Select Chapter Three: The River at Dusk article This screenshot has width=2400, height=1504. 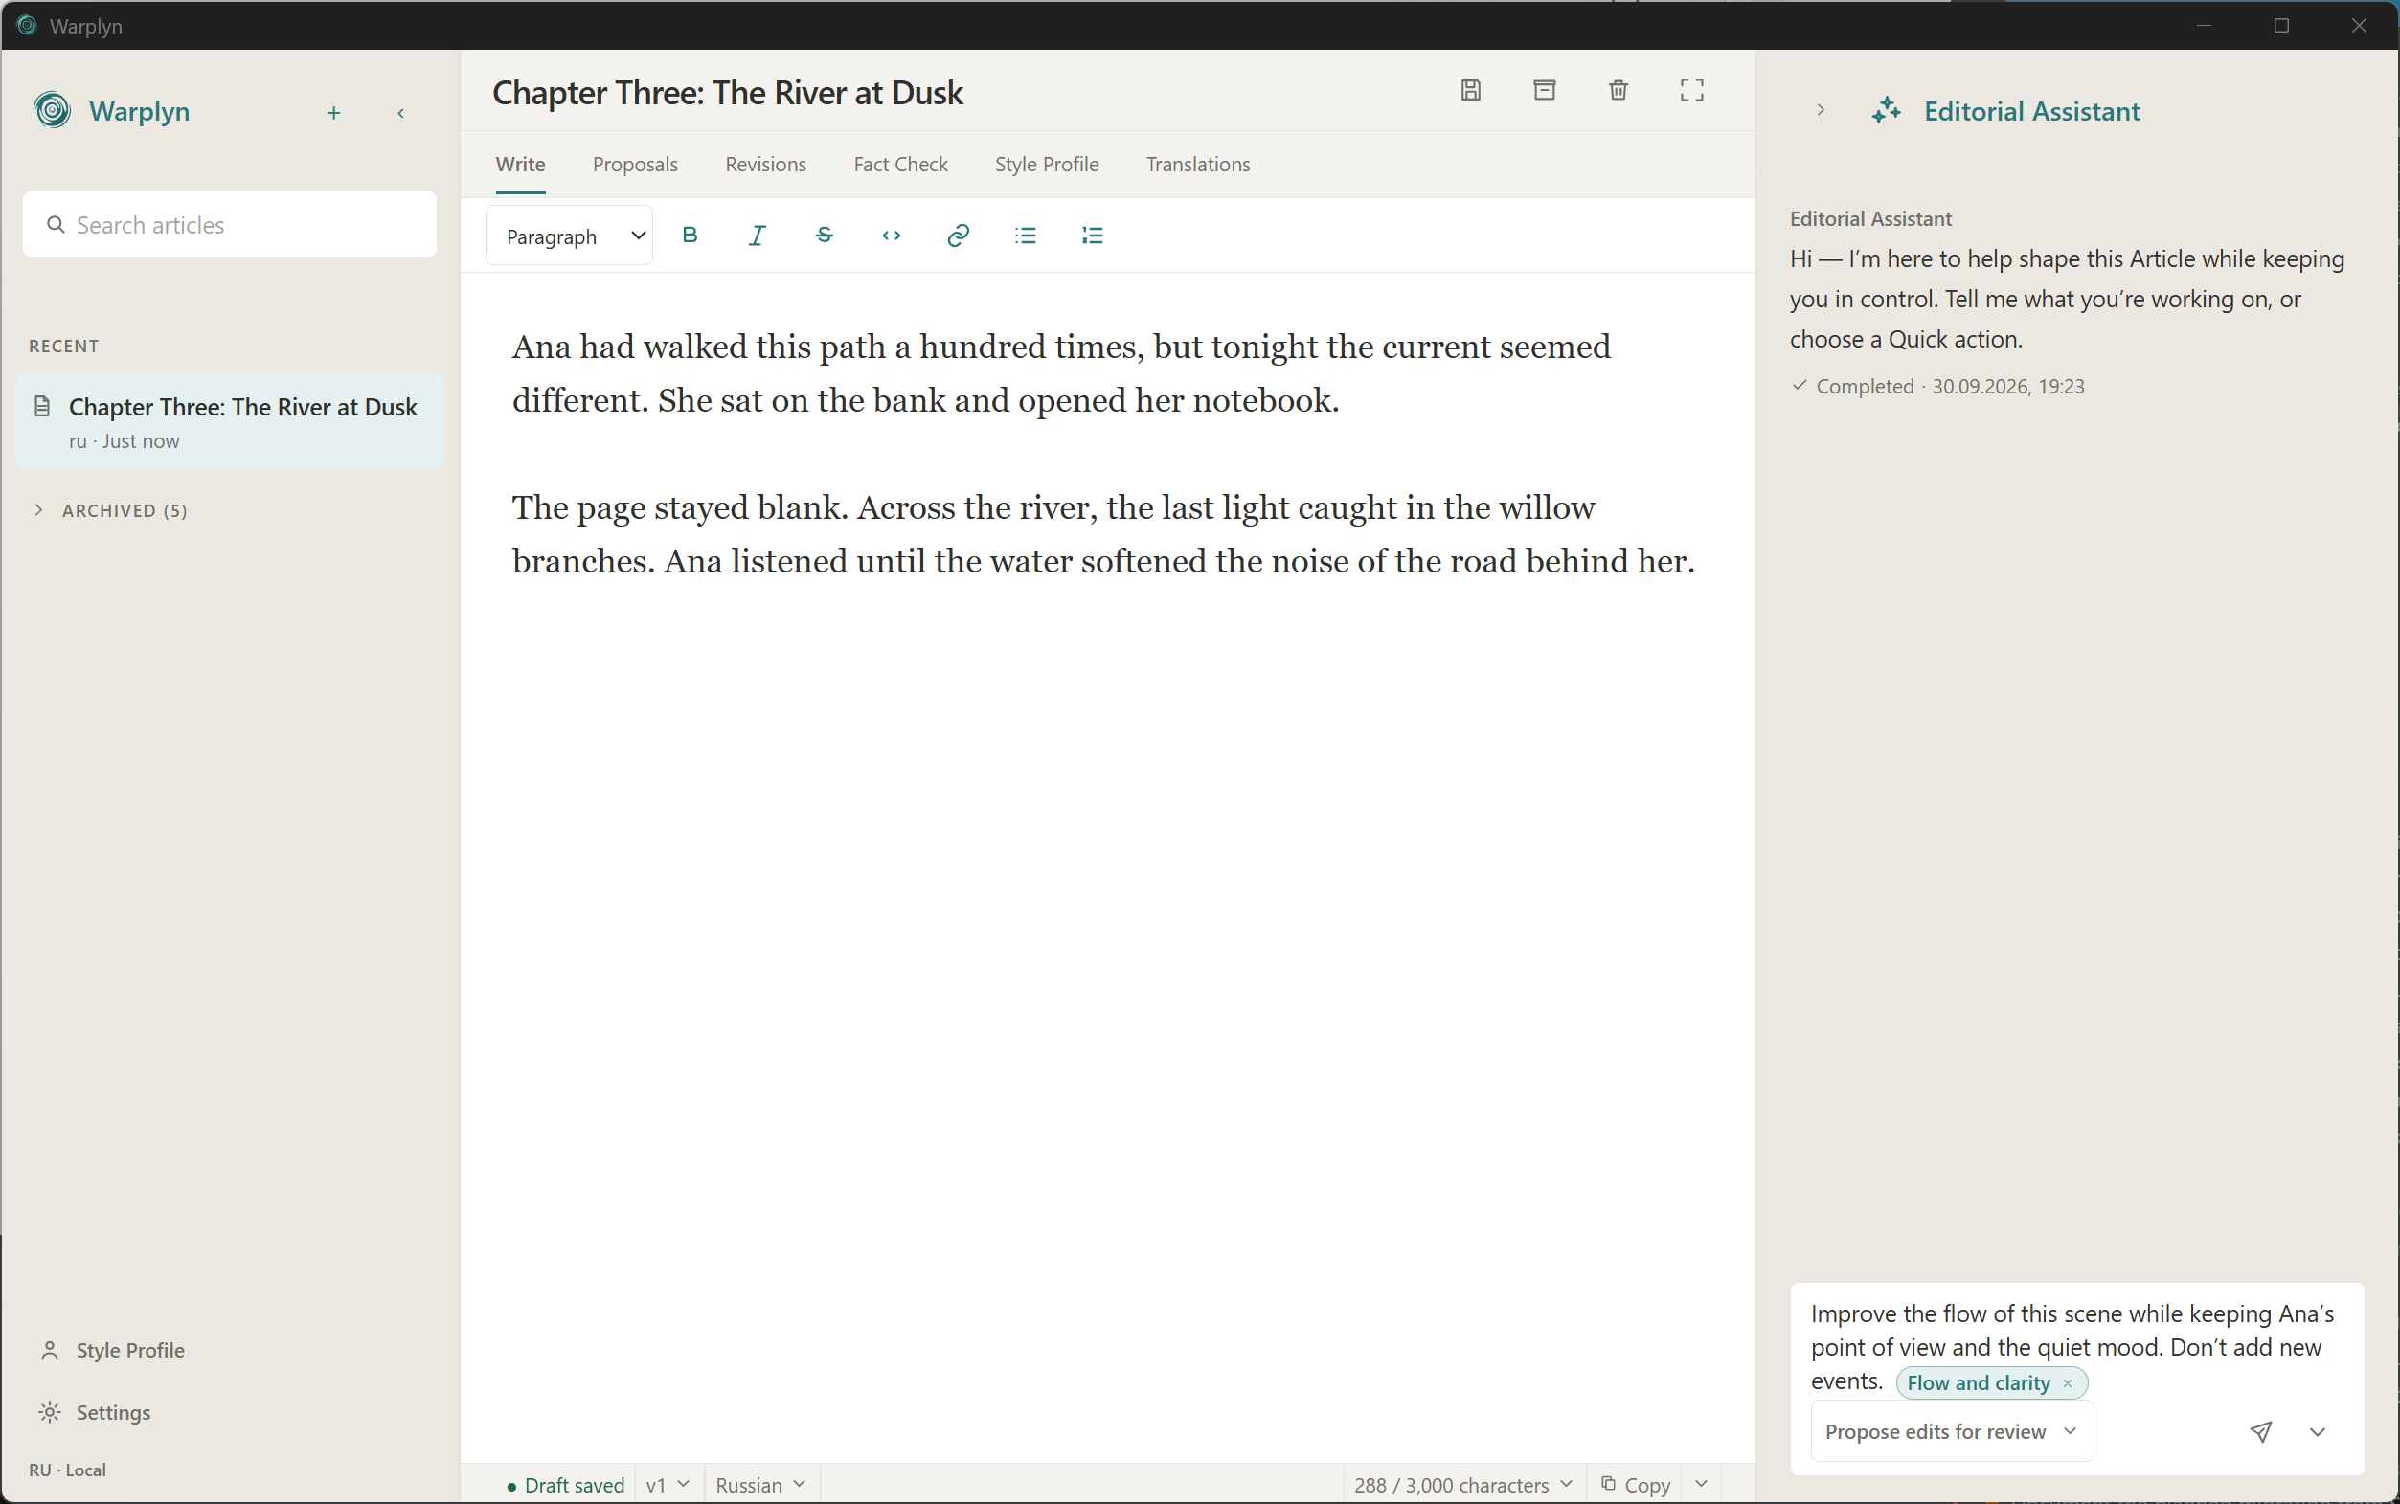pyautogui.click(x=230, y=421)
